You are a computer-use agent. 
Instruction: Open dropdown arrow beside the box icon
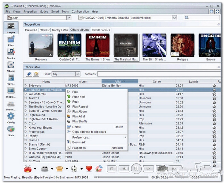[x=67, y=169]
